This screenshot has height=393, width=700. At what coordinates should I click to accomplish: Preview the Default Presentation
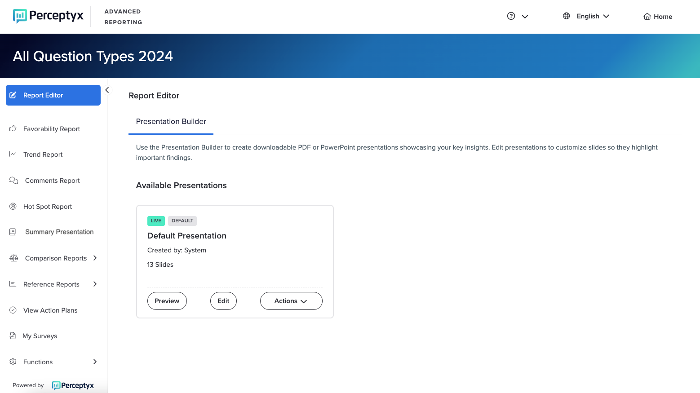click(x=167, y=301)
